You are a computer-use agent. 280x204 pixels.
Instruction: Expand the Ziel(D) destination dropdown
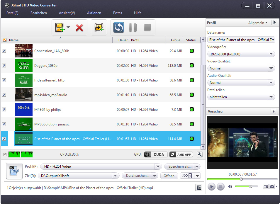[116, 176]
